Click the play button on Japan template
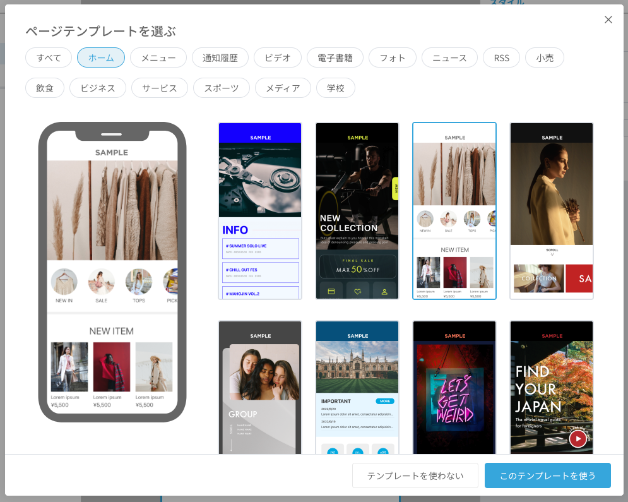 pyautogui.click(x=578, y=439)
